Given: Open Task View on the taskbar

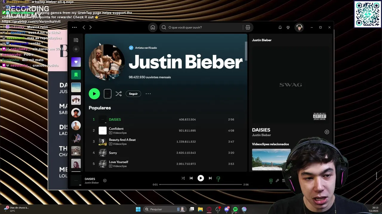Looking at the screenshot, I should (192, 209).
